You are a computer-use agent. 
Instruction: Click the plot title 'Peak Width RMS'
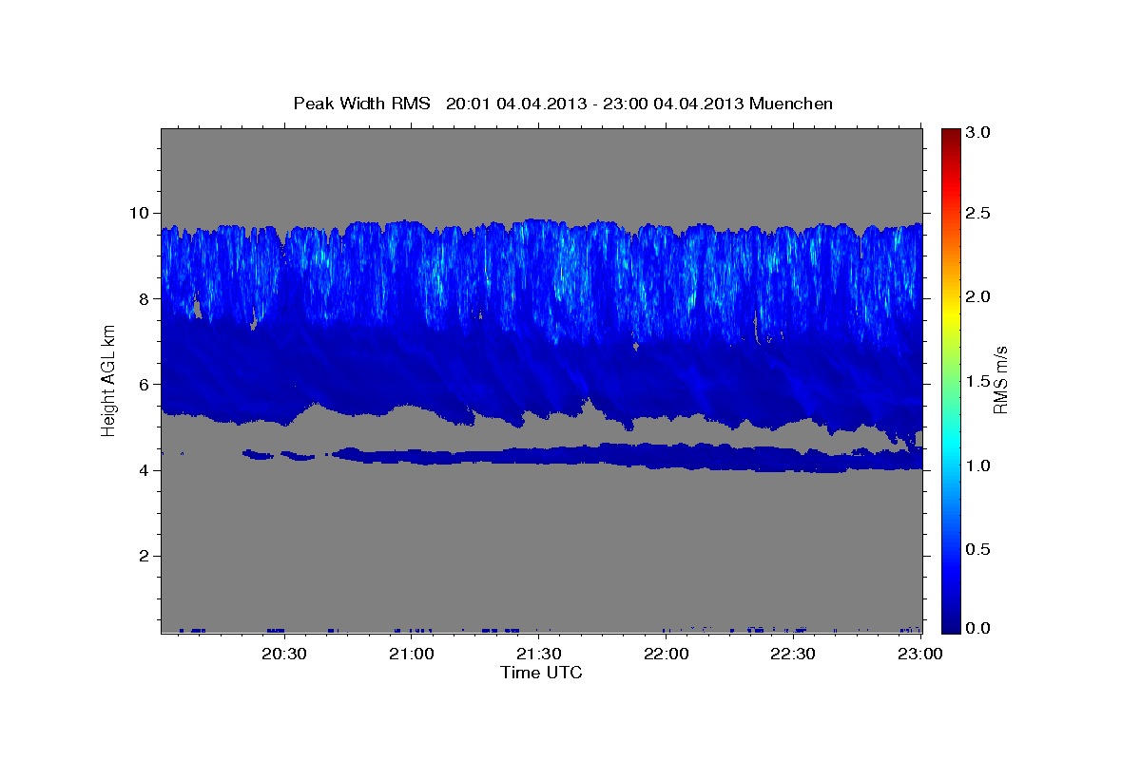(361, 104)
